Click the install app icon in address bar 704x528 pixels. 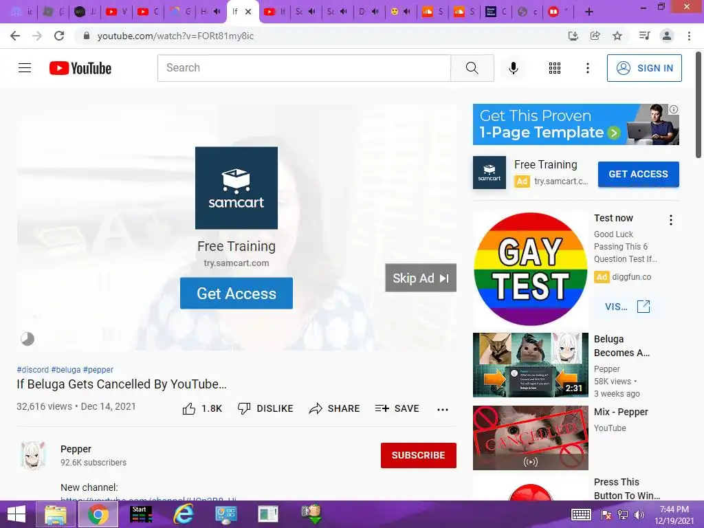coord(573,36)
